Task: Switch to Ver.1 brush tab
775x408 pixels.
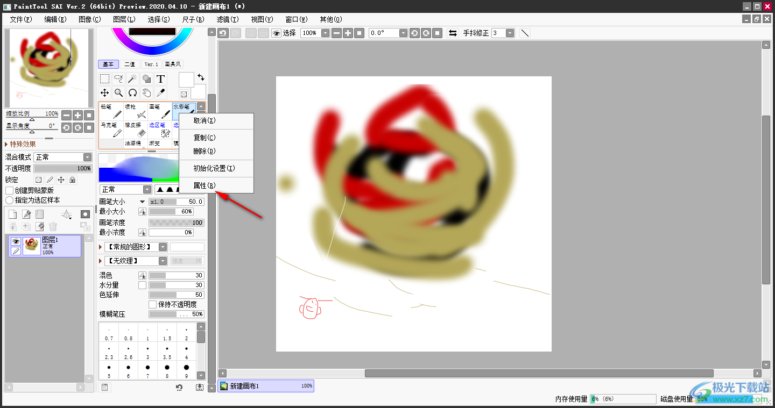Action: [151, 64]
